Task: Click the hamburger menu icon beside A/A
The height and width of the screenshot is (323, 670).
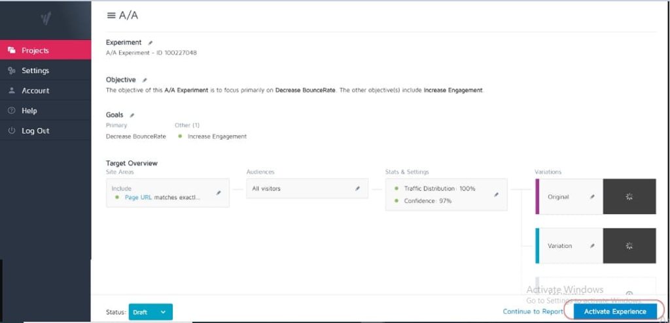Action: pyautogui.click(x=111, y=16)
